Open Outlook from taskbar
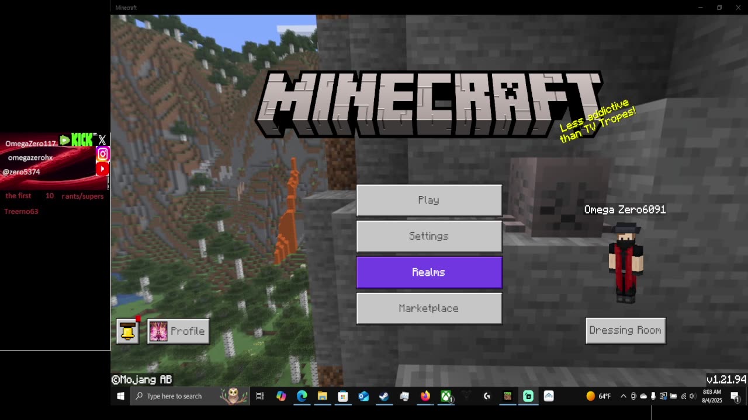Screen dimensions: 748x420 pyautogui.click(x=363, y=396)
